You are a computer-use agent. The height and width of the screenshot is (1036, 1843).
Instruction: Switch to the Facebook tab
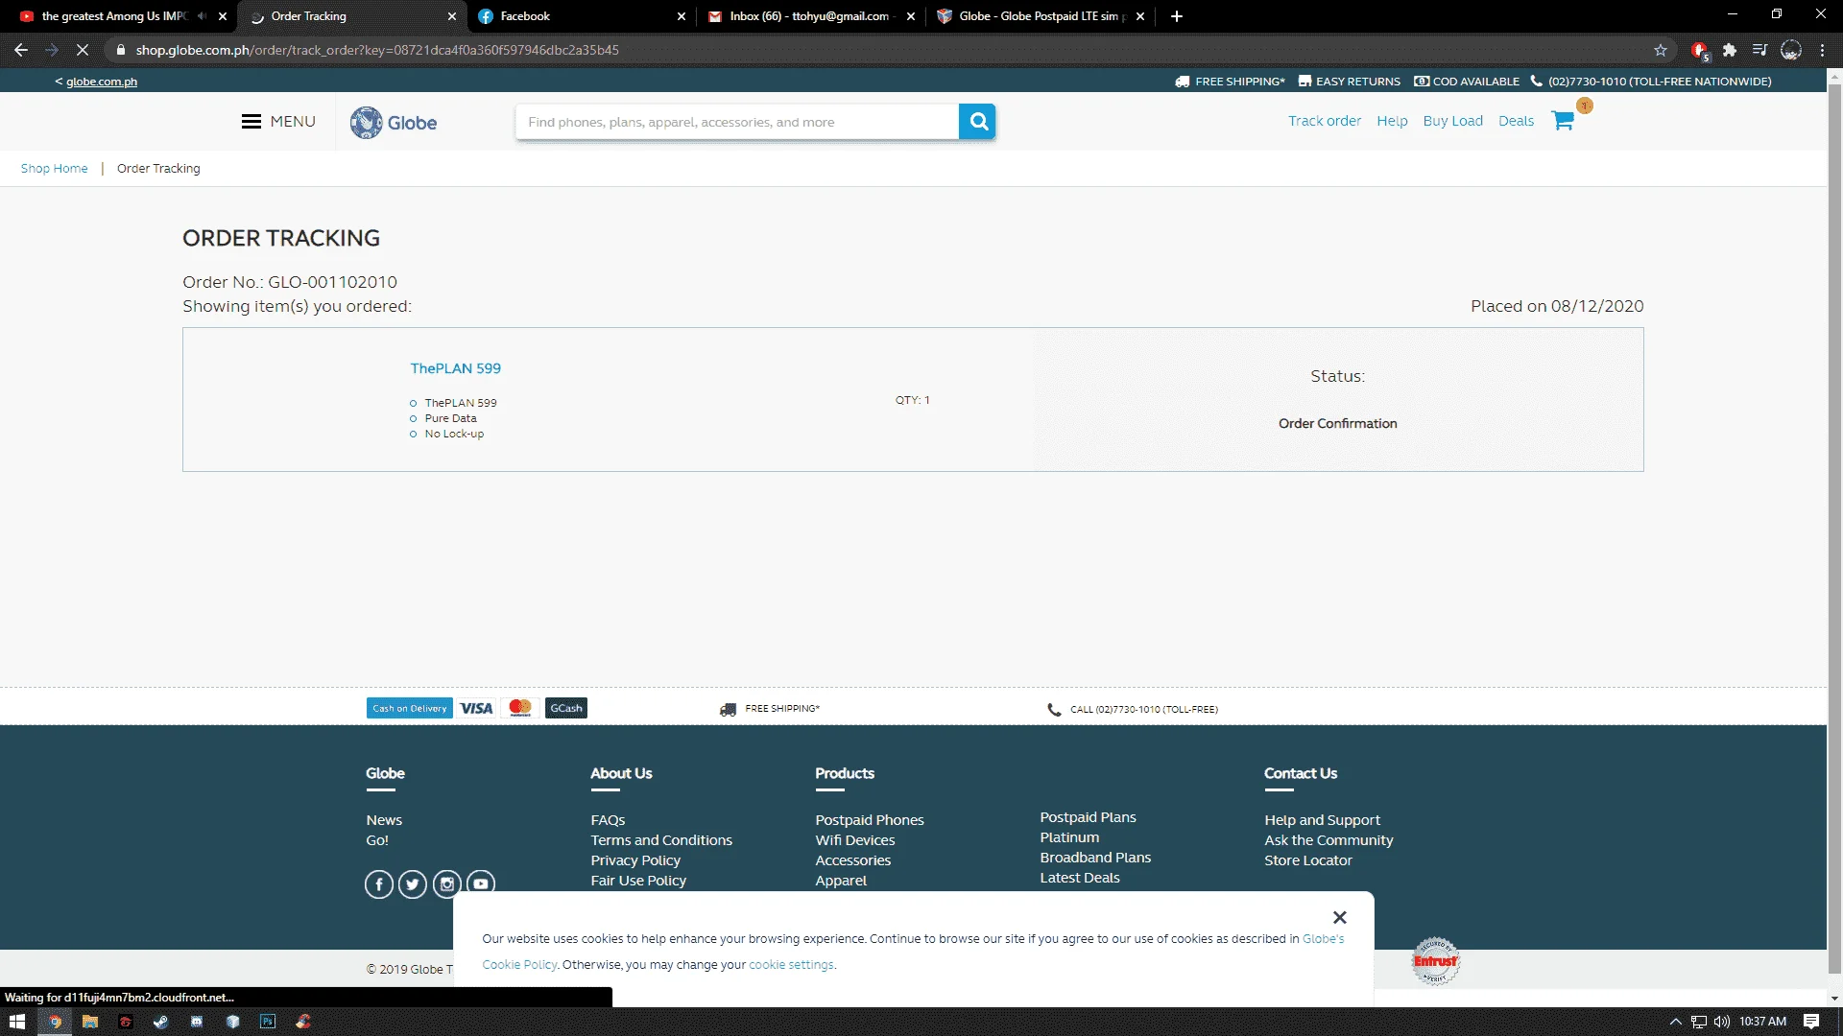click(583, 16)
